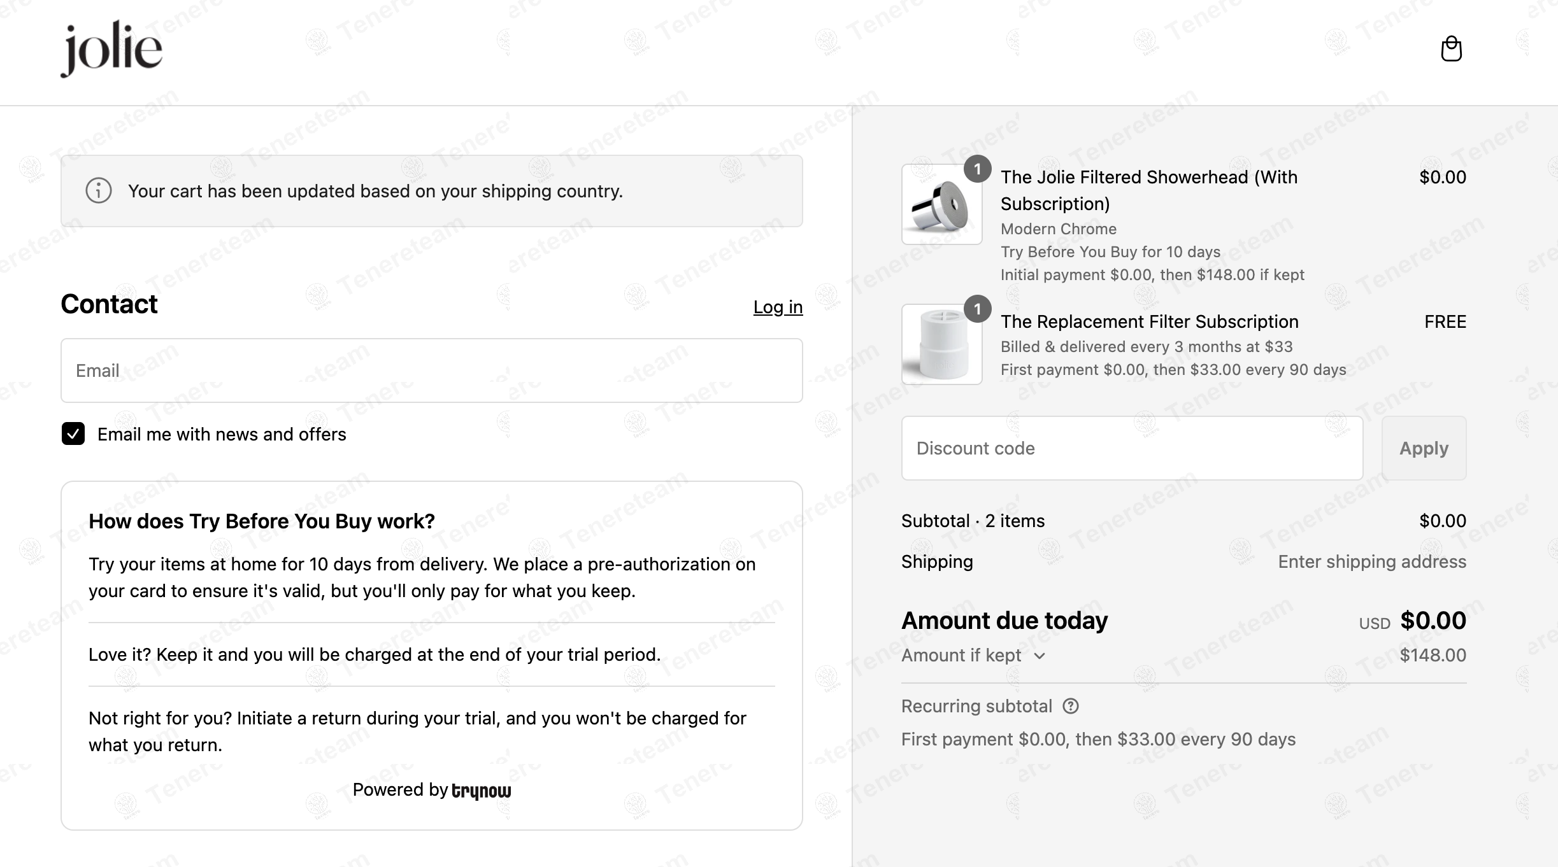Open the shopping bag cart icon
Image resolution: width=1558 pixels, height=867 pixels.
point(1451,49)
